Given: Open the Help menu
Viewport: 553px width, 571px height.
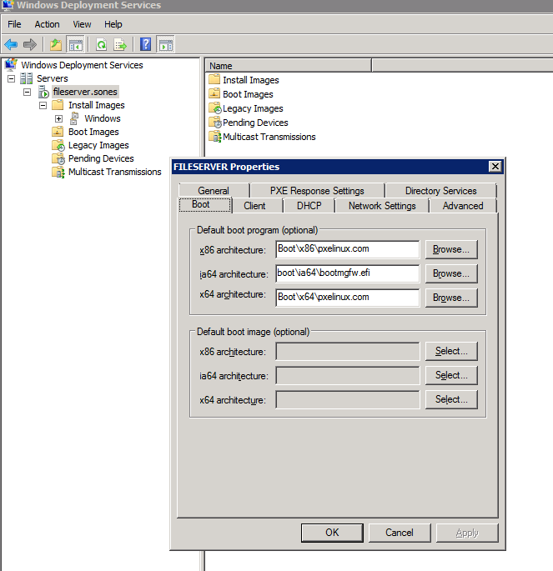Looking at the screenshot, I should pos(113,24).
